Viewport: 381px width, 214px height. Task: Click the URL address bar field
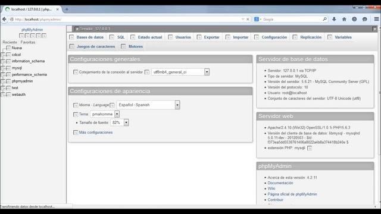126,19
